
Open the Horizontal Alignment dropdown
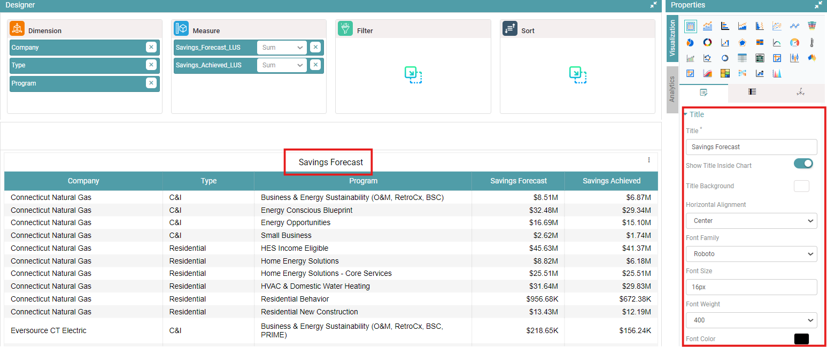point(751,221)
